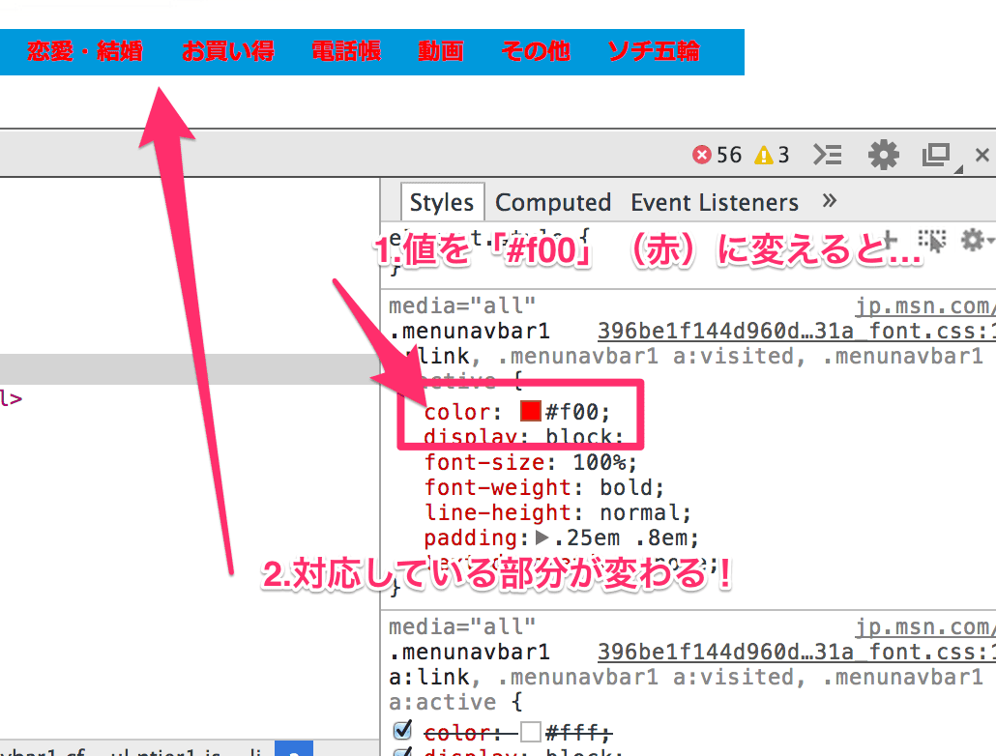Click the yellow warning triangle icon
Viewport: 996px width, 756px height.
[x=763, y=155]
